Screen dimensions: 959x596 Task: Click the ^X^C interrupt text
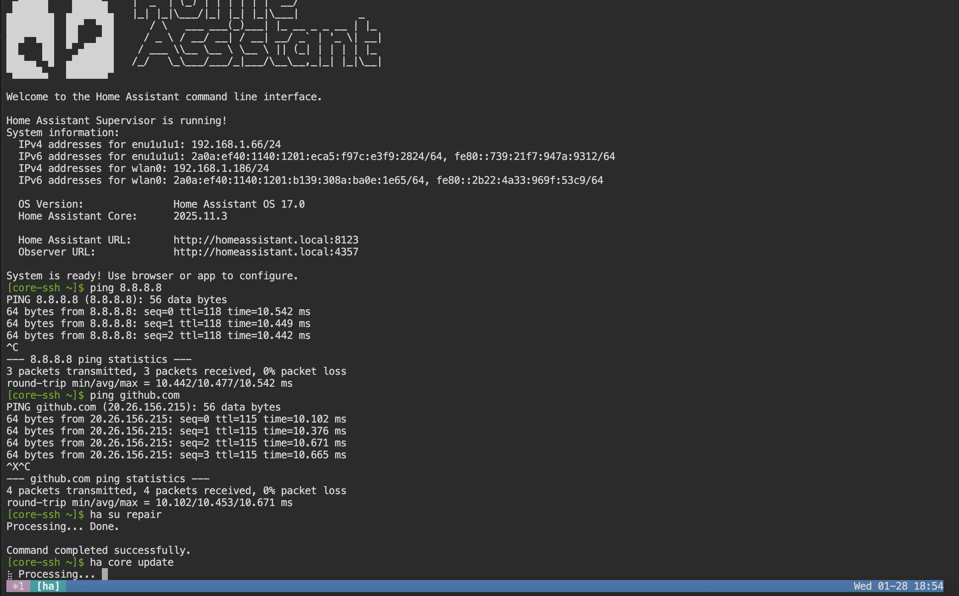[x=18, y=467]
